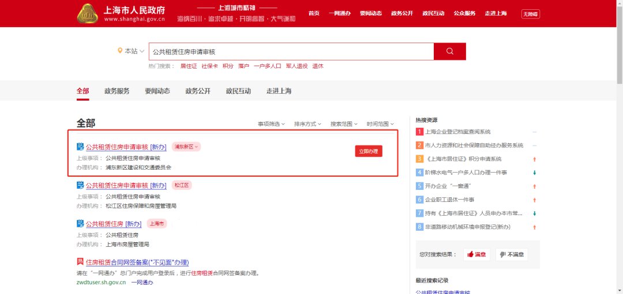Expand the 事项筛选 filter dropdown
Viewport: 623px width, 294px height.
pyautogui.click(x=271, y=124)
